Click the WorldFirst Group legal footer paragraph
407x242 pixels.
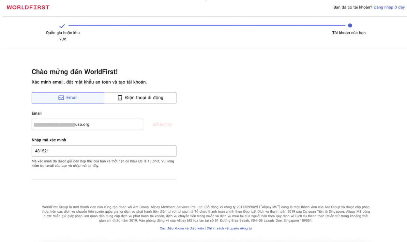[x=206, y=214]
